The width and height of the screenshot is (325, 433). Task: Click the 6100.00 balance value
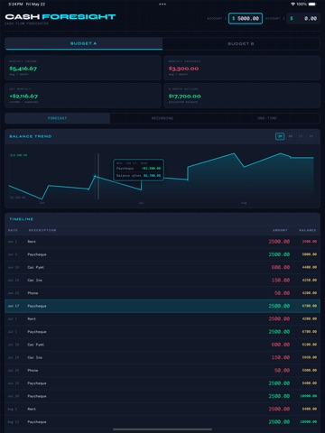point(310,345)
